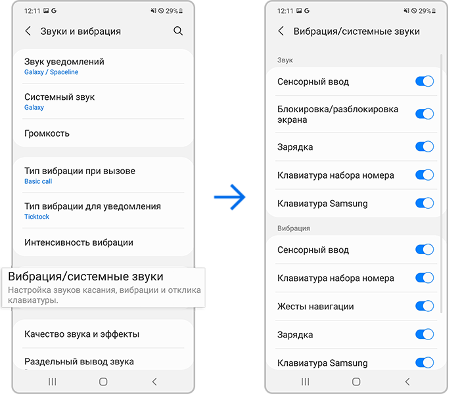The image size is (460, 394).
Task: Click scrollbar on the right phone screen
Action: [x=441, y=183]
